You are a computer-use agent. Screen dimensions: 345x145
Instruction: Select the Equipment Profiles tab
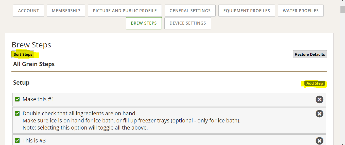point(247,11)
